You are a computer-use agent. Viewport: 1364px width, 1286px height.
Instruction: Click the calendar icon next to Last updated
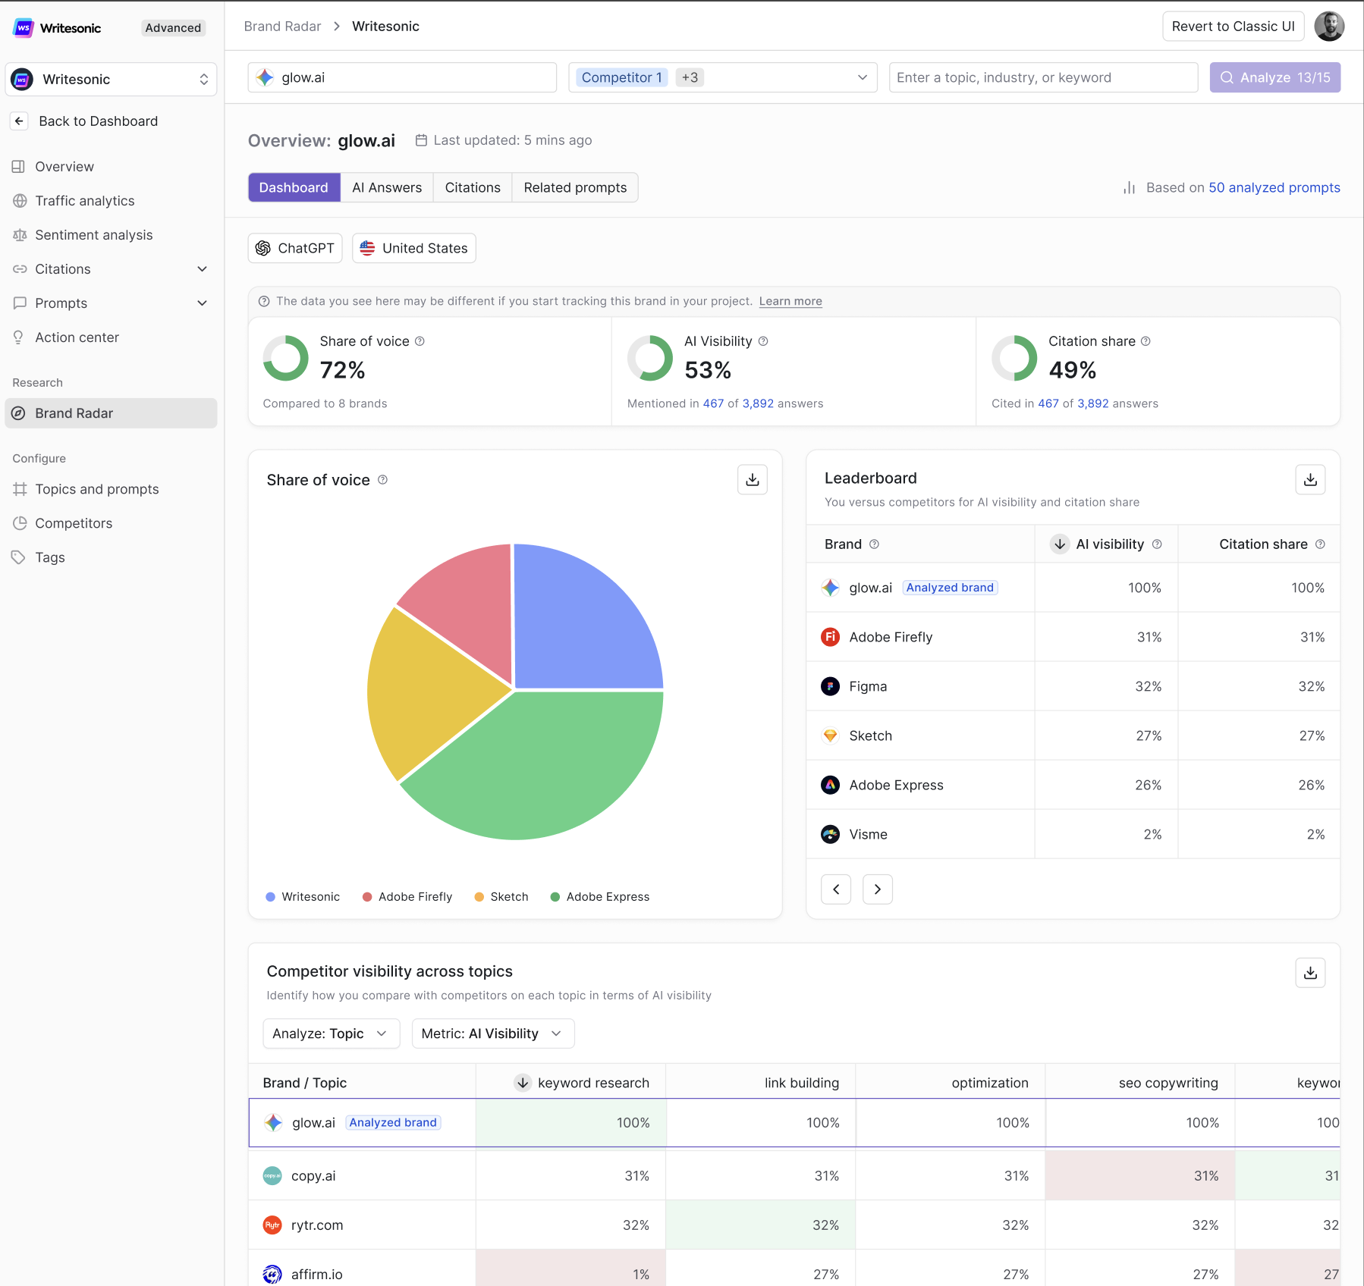tap(421, 140)
